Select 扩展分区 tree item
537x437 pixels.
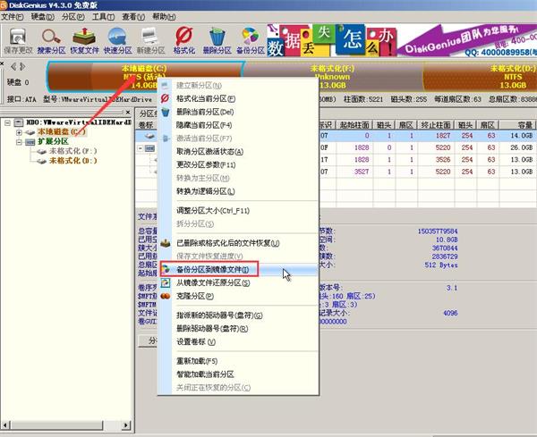coord(53,141)
